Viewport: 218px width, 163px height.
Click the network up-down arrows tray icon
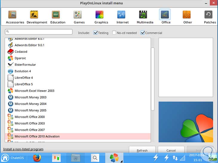click(175, 158)
